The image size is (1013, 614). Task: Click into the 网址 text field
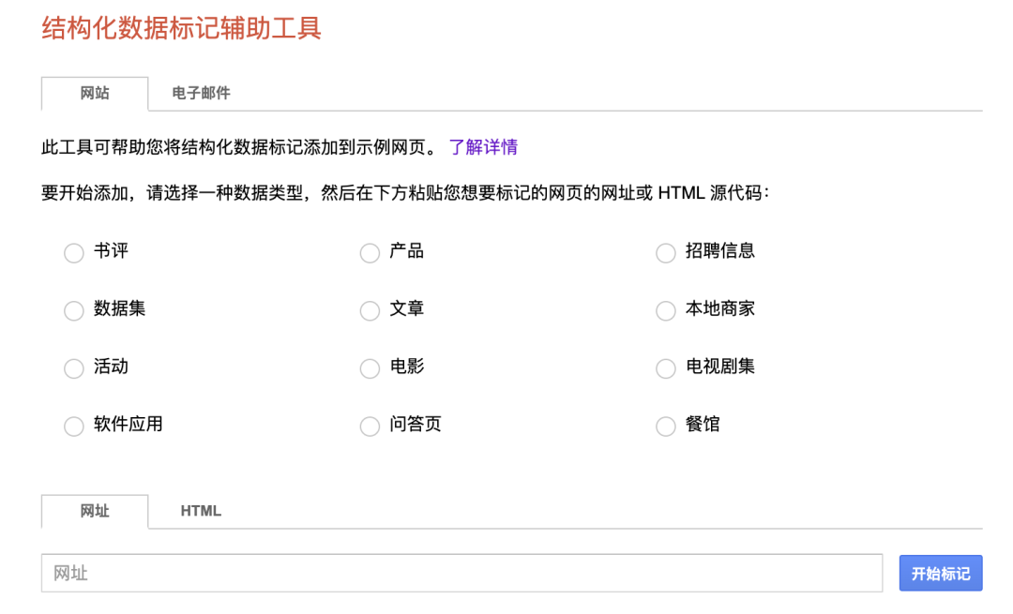tap(461, 573)
